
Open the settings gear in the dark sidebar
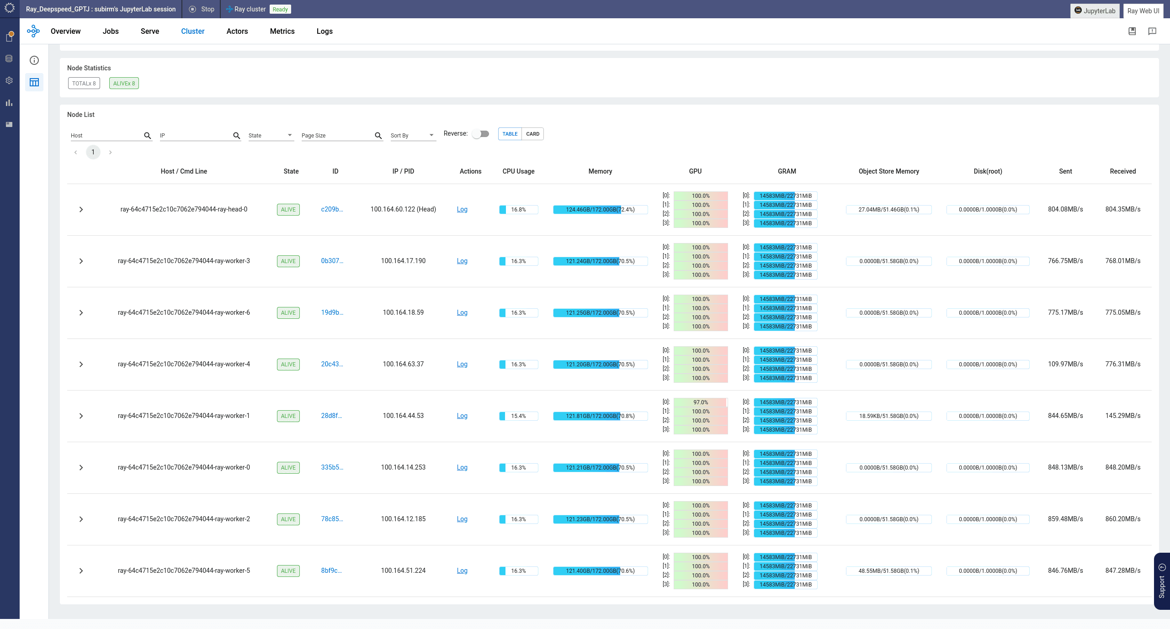click(9, 80)
